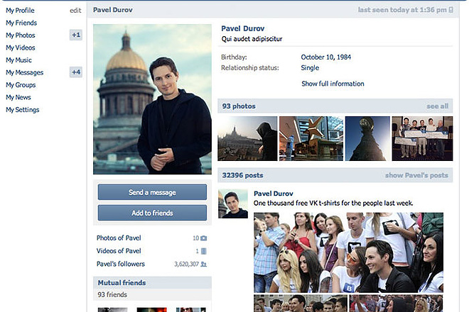Open the building interior photo thumbnail
The image size is (469, 312).
(x=311, y=138)
